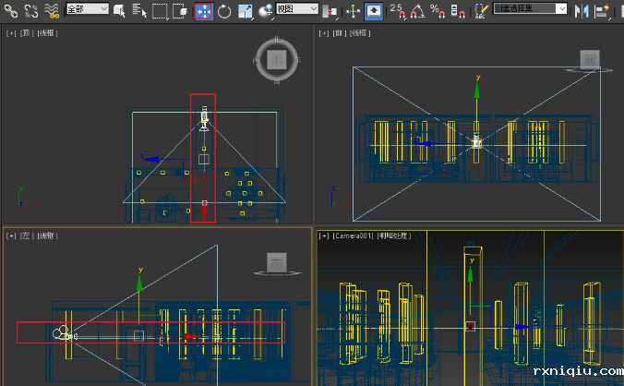Open the [+] menu of the 顶 viewport
Image resolution: width=624 pixels, height=386 pixels.
11,33
